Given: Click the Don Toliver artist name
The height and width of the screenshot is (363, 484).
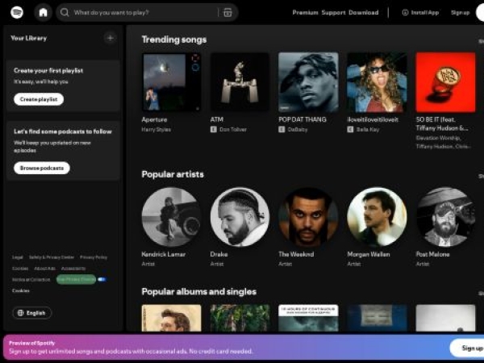Looking at the screenshot, I should tap(233, 129).
